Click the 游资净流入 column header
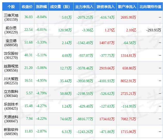This screenshot has height=140, width=163. [x=106, y=7]
